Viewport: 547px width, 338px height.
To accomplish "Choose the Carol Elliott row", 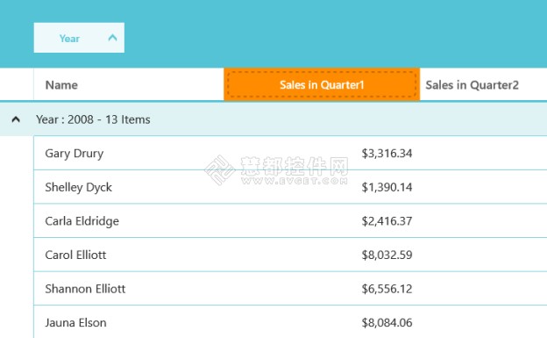I will click(x=290, y=255).
